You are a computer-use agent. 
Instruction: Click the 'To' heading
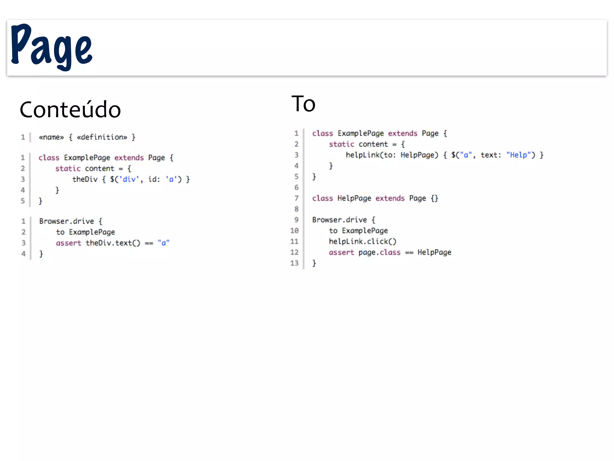(303, 104)
